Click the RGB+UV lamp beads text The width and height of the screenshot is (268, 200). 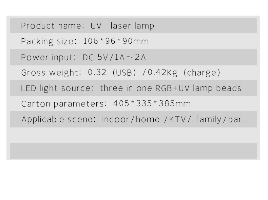198,88
